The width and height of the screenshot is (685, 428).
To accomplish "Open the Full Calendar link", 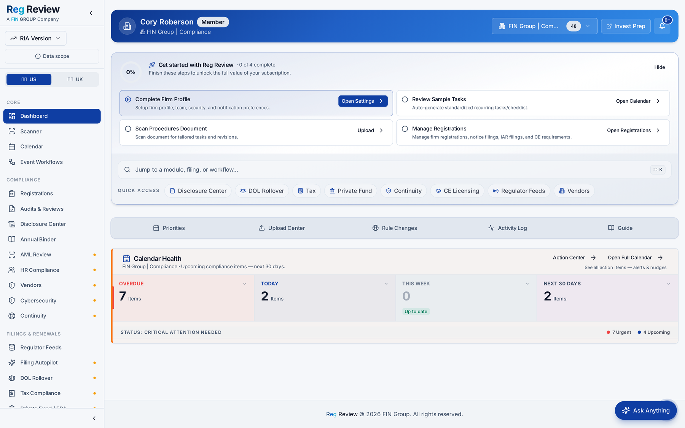I will pyautogui.click(x=635, y=258).
